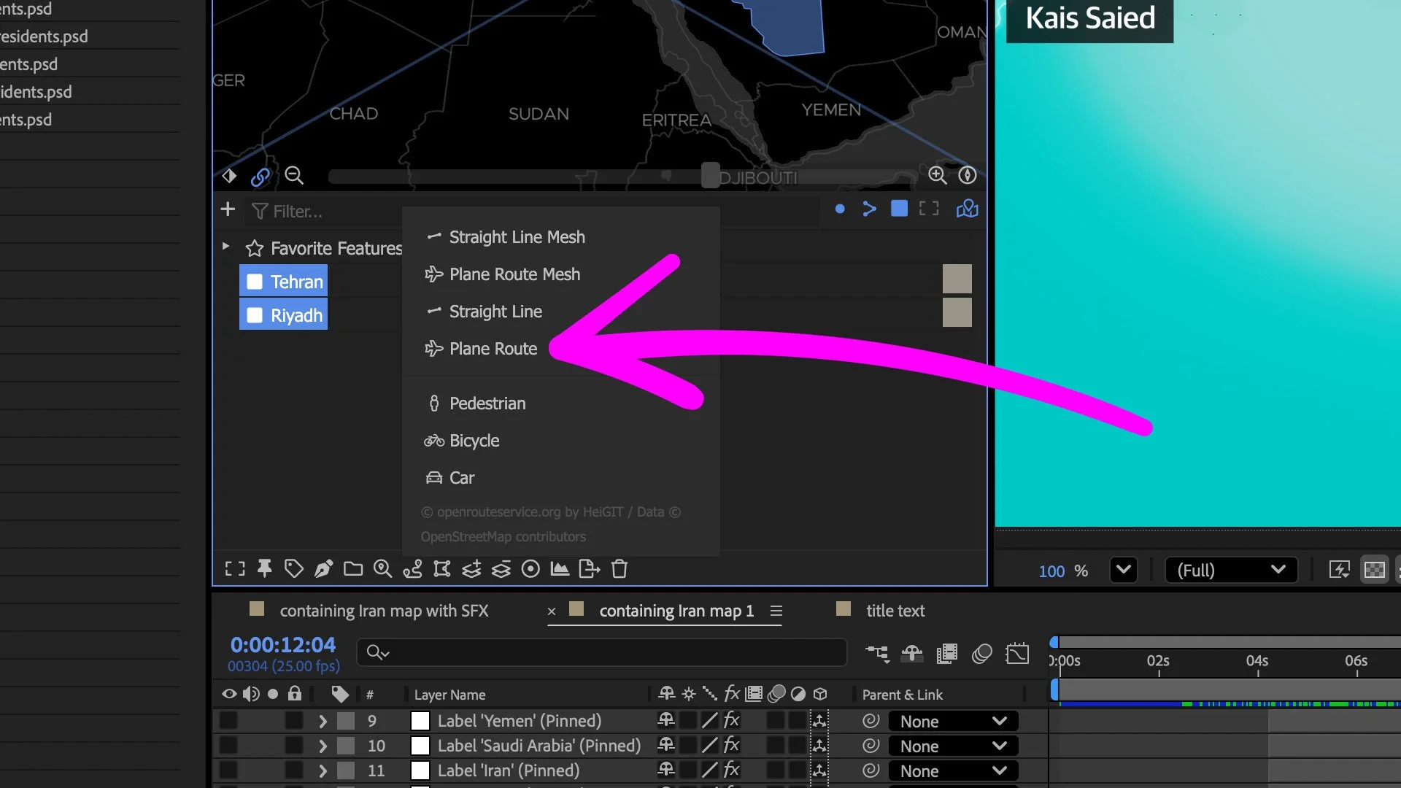
Task: Open Parent dropdown for Label 'Iran' layer
Action: click(x=952, y=770)
